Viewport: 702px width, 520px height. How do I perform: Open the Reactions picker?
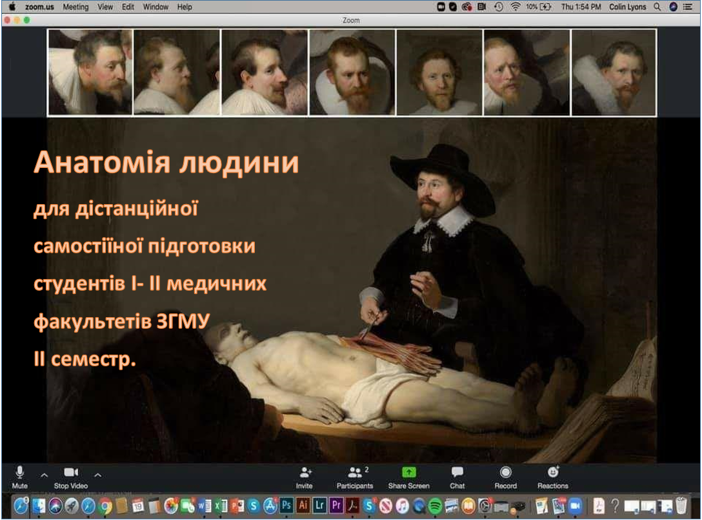553,477
